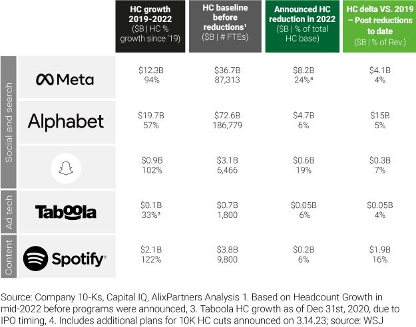
Task: Select the "Social and search" side label
Action: click(9, 121)
